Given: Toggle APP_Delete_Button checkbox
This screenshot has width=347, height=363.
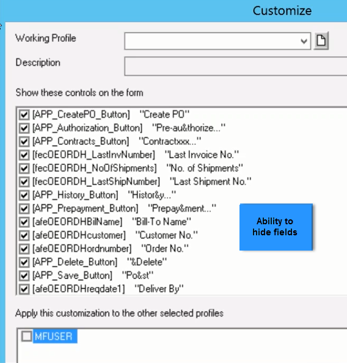Looking at the screenshot, I should point(24,262).
